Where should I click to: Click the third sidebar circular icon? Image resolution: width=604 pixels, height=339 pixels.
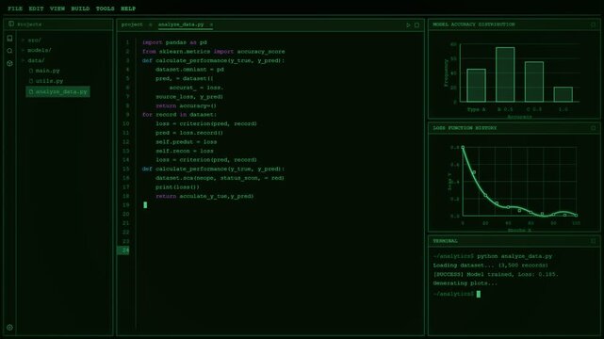[9, 63]
